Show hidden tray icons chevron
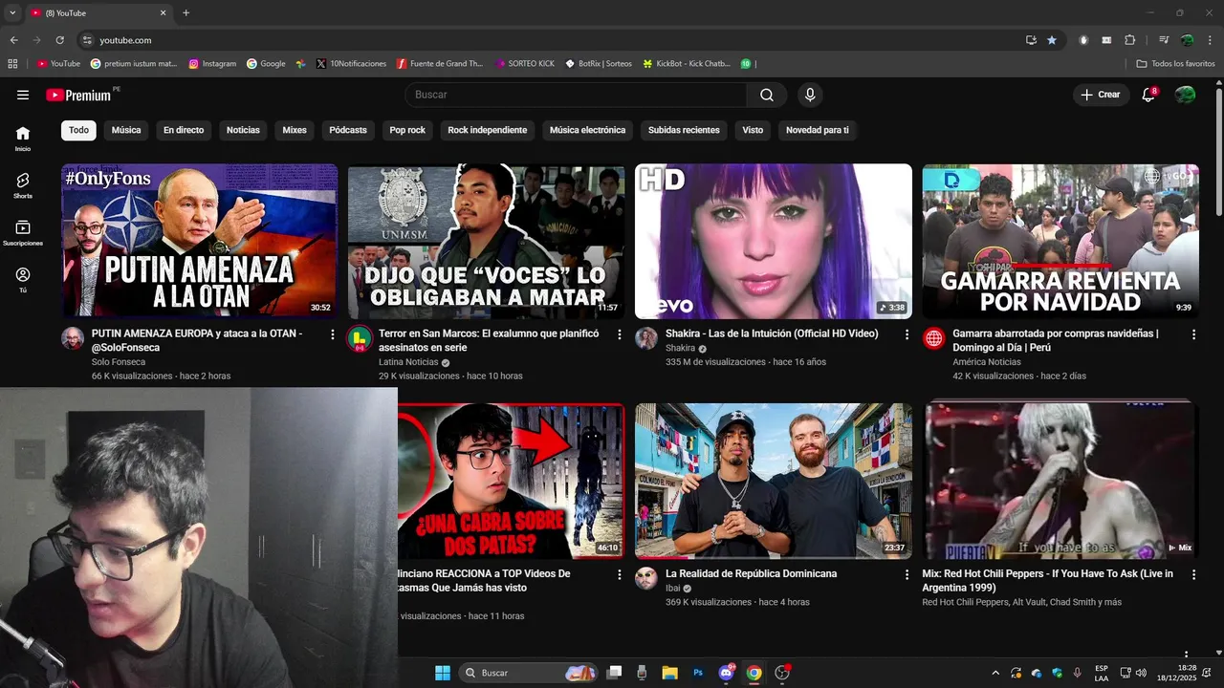The width and height of the screenshot is (1224, 688). [x=995, y=673]
